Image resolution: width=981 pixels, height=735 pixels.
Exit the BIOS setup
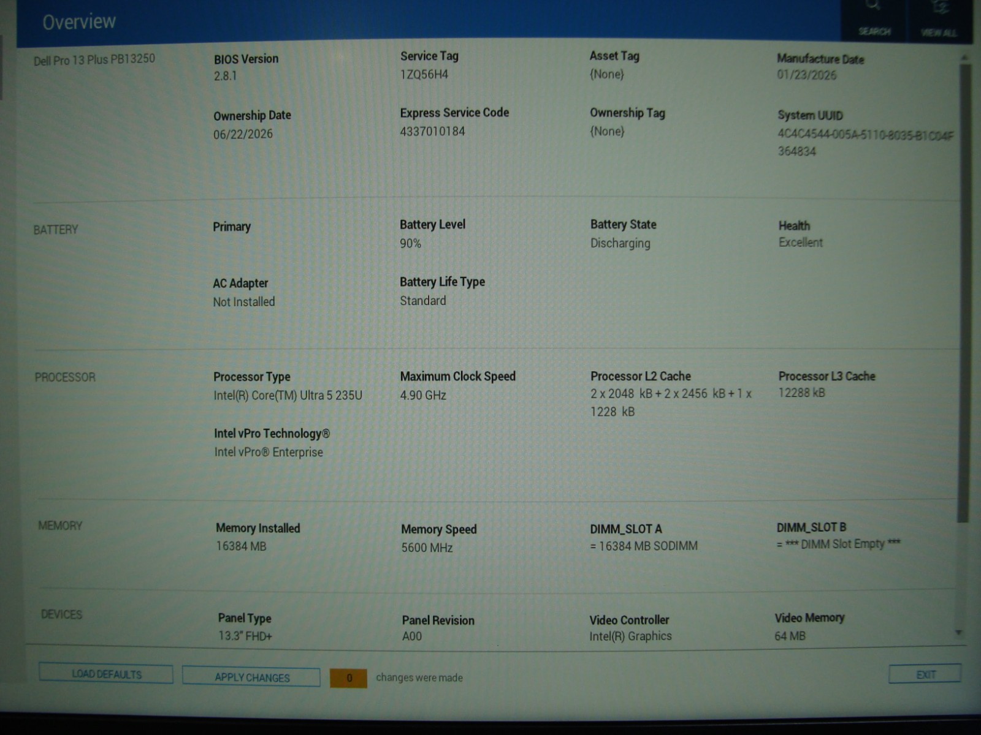tap(925, 674)
